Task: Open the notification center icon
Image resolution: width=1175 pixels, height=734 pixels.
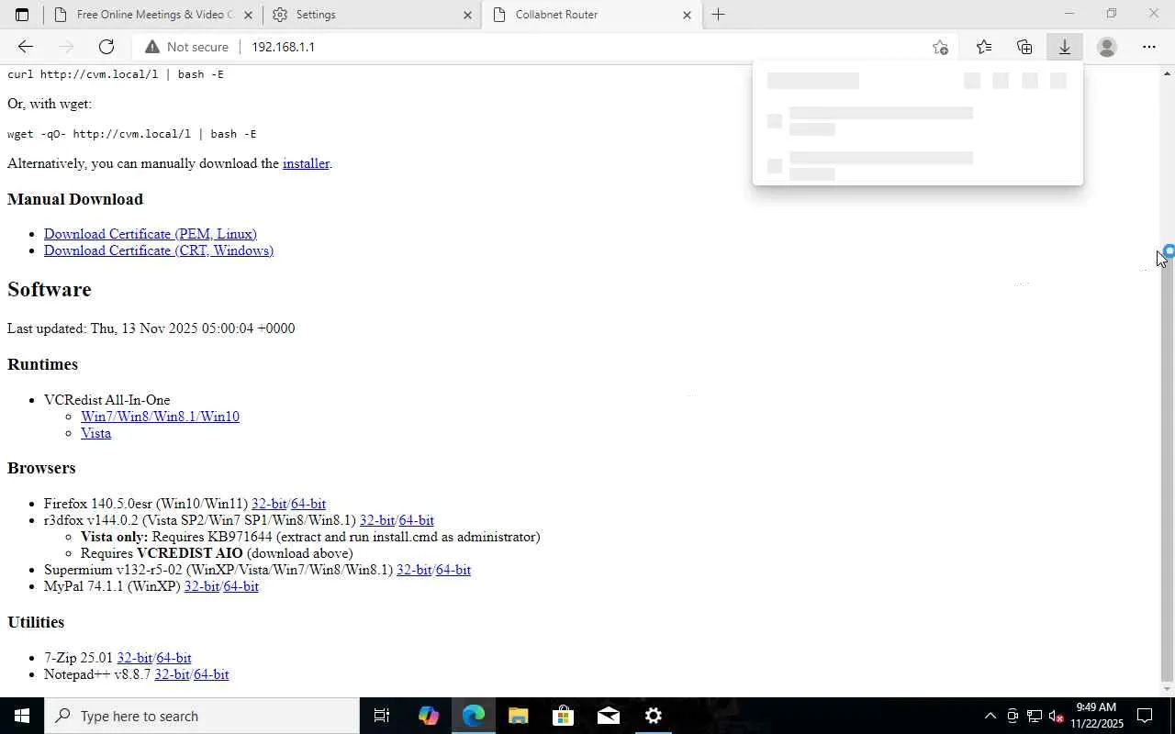Action: click(1145, 716)
